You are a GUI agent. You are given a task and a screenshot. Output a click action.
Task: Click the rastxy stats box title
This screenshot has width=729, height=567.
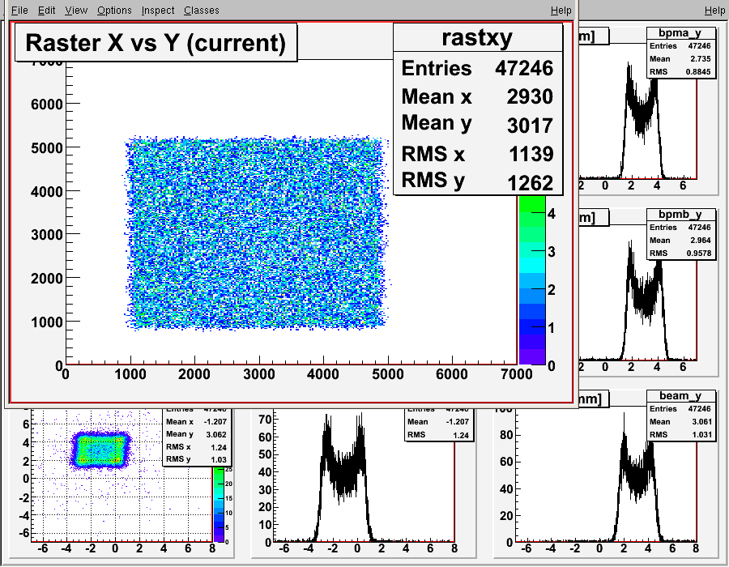pos(477,37)
